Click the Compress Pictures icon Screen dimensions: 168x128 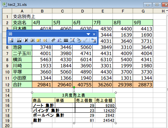coord(73,41)
